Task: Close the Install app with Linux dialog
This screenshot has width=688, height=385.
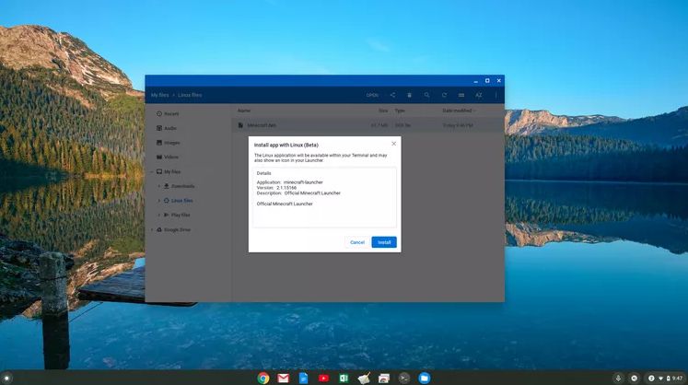Action: [x=393, y=144]
